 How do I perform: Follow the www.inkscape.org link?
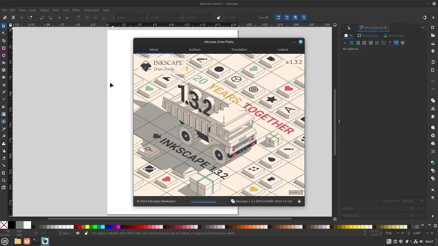pyautogui.click(x=204, y=201)
